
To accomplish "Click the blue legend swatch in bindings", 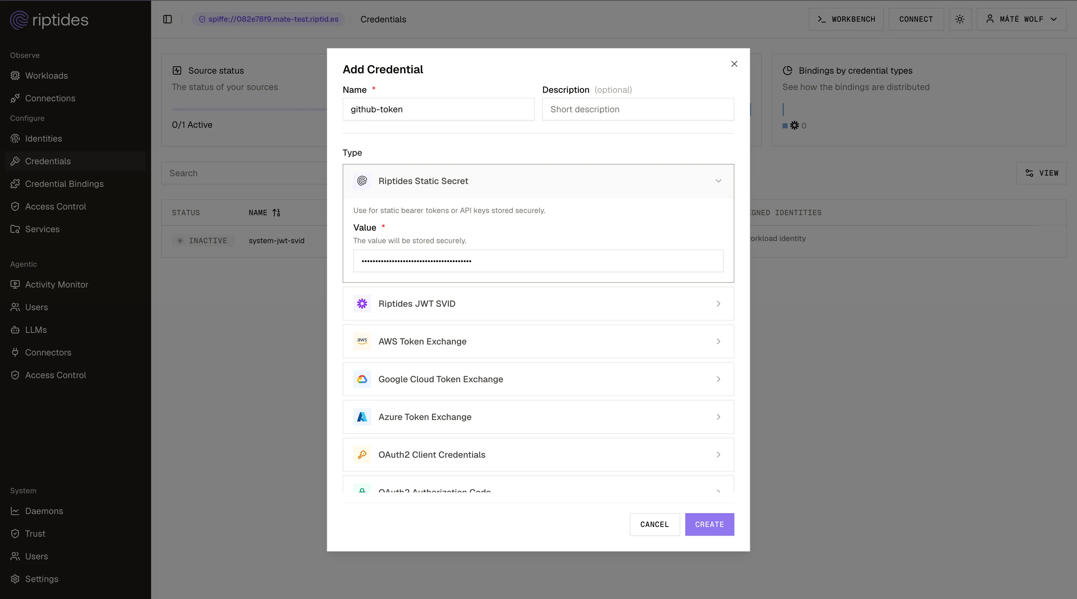I will tap(785, 126).
